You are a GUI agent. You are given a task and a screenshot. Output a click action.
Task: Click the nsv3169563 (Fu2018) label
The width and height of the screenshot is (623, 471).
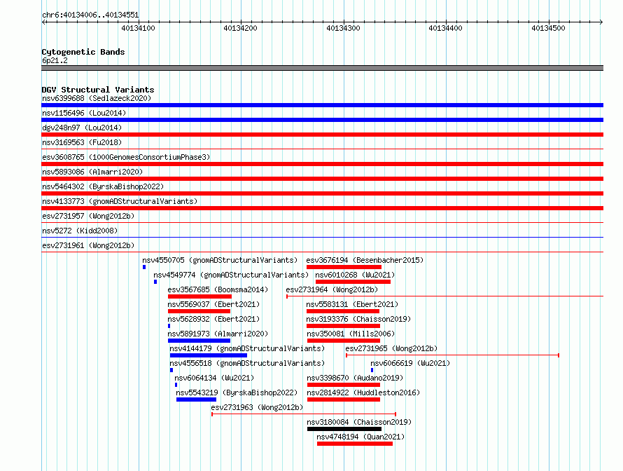[x=82, y=142]
